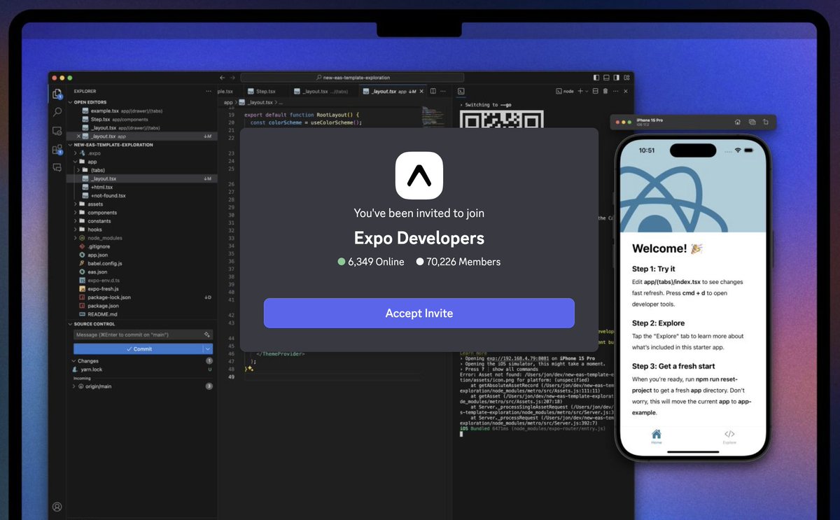Open editor more actions next to split icon
The image size is (840, 520).
coord(443,91)
